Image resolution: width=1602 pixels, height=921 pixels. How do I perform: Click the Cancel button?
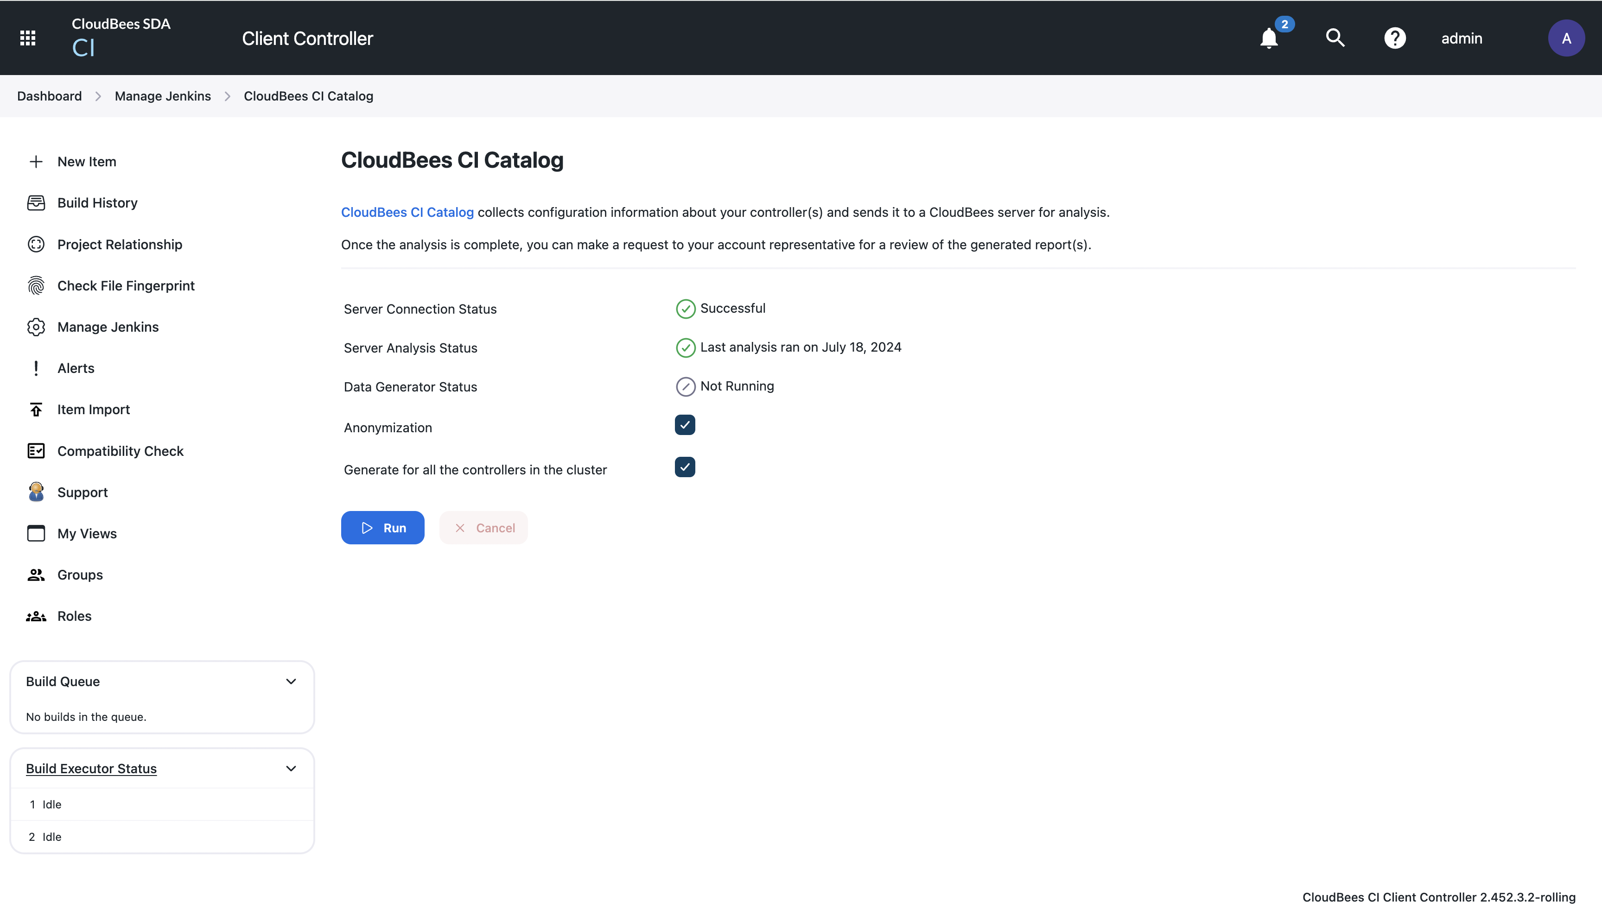click(x=483, y=528)
